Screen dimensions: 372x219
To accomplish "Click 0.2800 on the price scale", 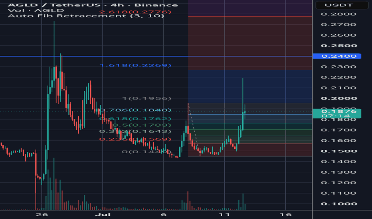I will point(338,14).
